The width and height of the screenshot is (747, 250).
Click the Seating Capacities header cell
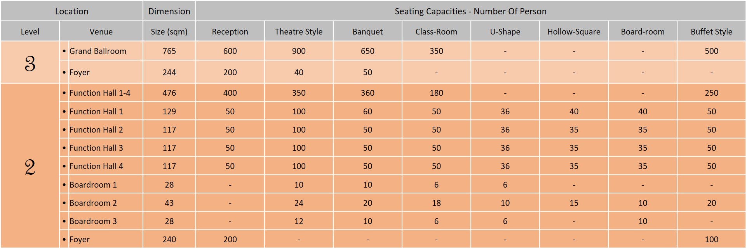coord(470,11)
